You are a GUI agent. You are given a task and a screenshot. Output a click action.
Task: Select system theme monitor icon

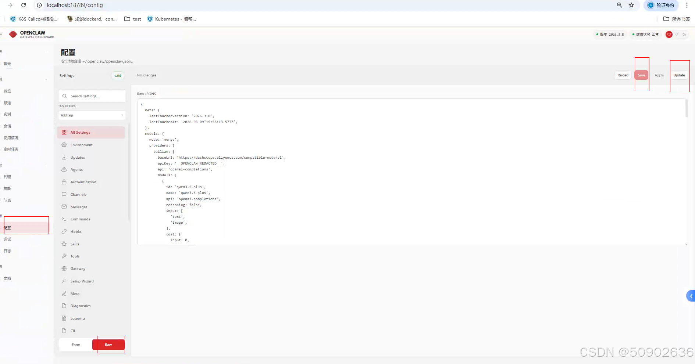669,35
